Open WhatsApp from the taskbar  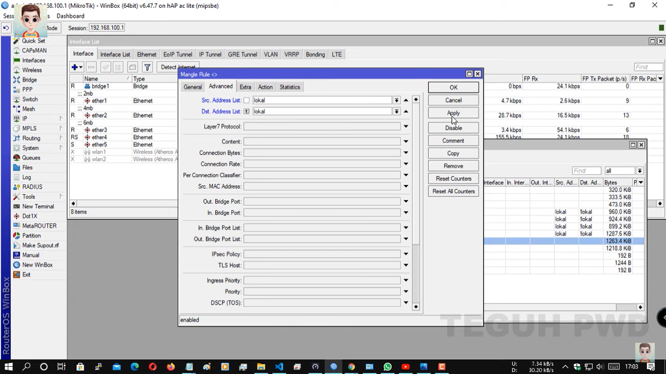[x=387, y=367]
